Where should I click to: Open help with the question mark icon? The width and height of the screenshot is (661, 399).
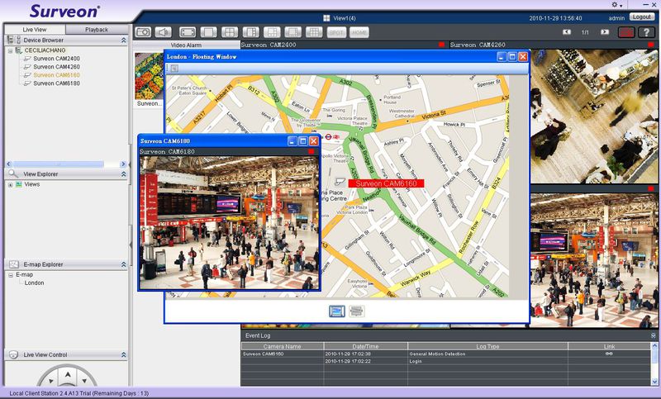point(646,32)
